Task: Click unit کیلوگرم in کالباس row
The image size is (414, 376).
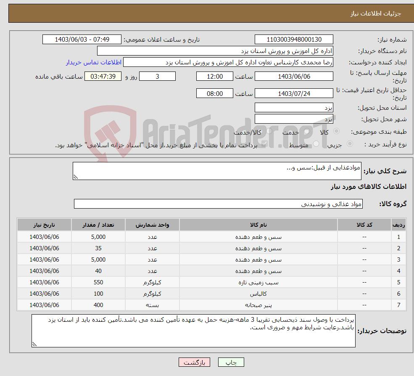Action: click(x=152, y=294)
